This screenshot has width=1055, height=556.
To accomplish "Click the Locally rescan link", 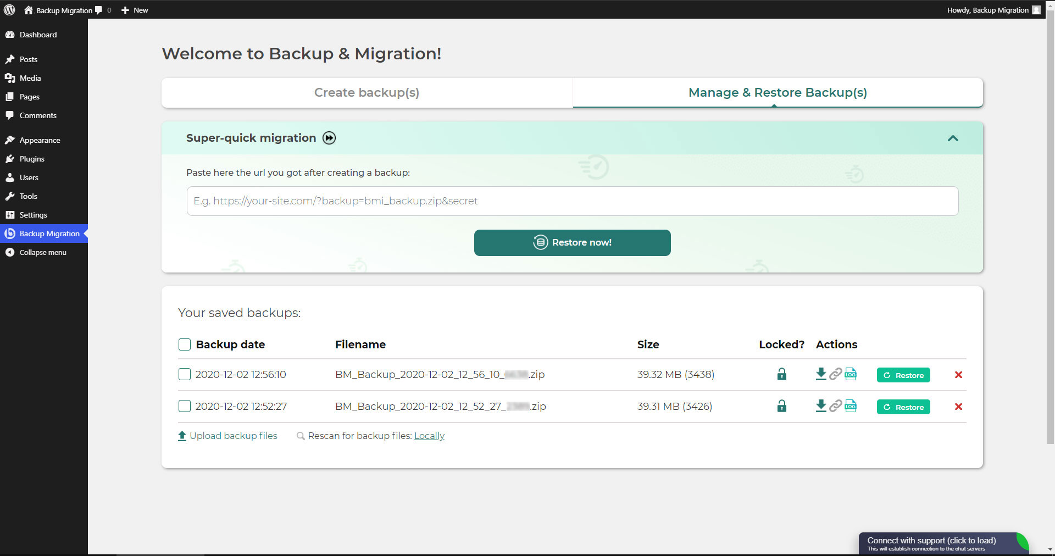I will coord(429,436).
